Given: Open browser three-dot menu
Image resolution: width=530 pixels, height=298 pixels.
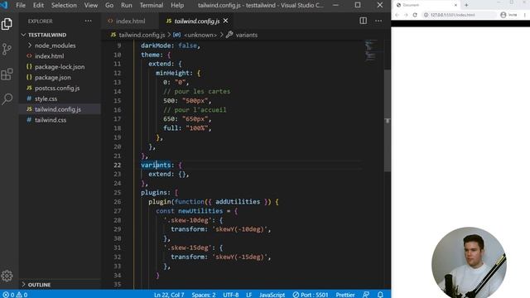Looking at the screenshot, I should pyautogui.click(x=524, y=15).
